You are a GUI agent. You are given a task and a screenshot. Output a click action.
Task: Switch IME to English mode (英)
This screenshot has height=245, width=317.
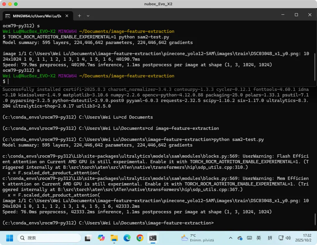(x=258, y=238)
